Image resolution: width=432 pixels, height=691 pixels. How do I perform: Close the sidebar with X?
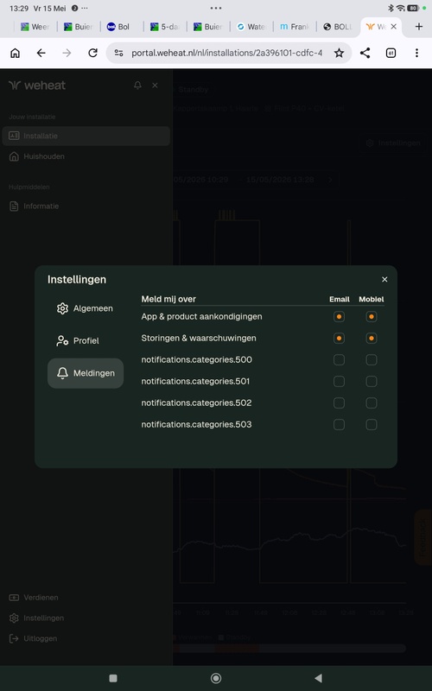pyautogui.click(x=155, y=85)
